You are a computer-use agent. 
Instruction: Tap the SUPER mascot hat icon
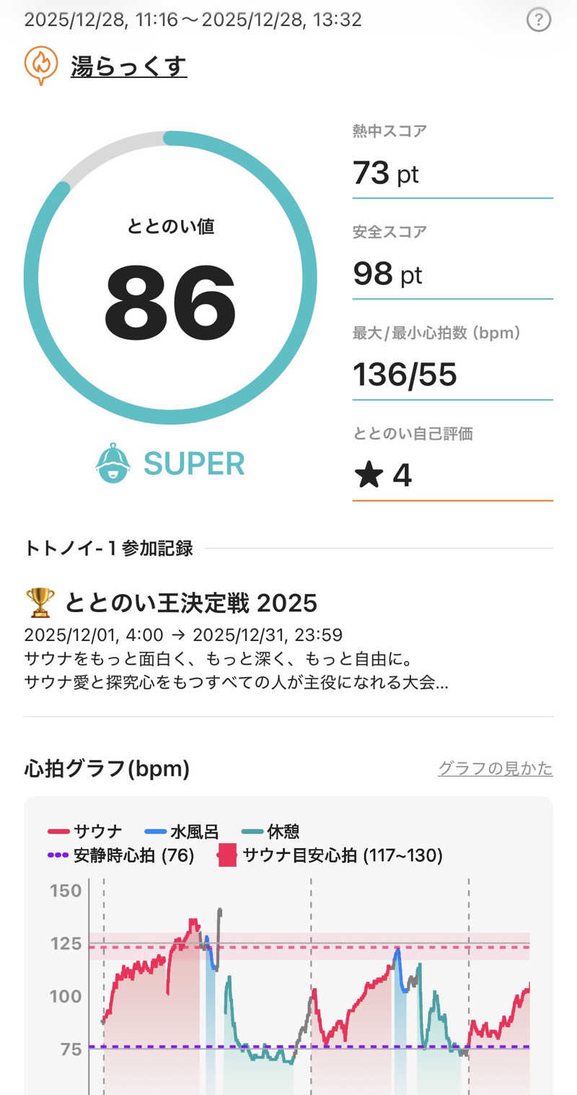coord(113,463)
